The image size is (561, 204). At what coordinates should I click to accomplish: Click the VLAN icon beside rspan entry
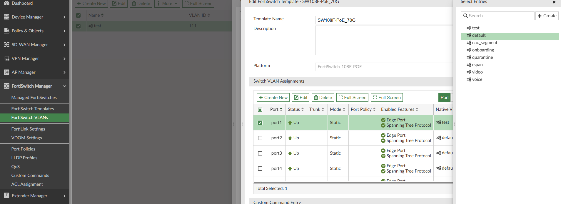pos(469,65)
